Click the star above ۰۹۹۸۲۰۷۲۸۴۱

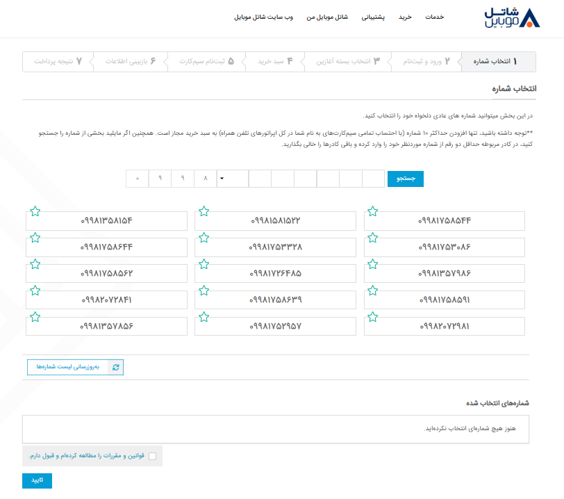(x=35, y=291)
